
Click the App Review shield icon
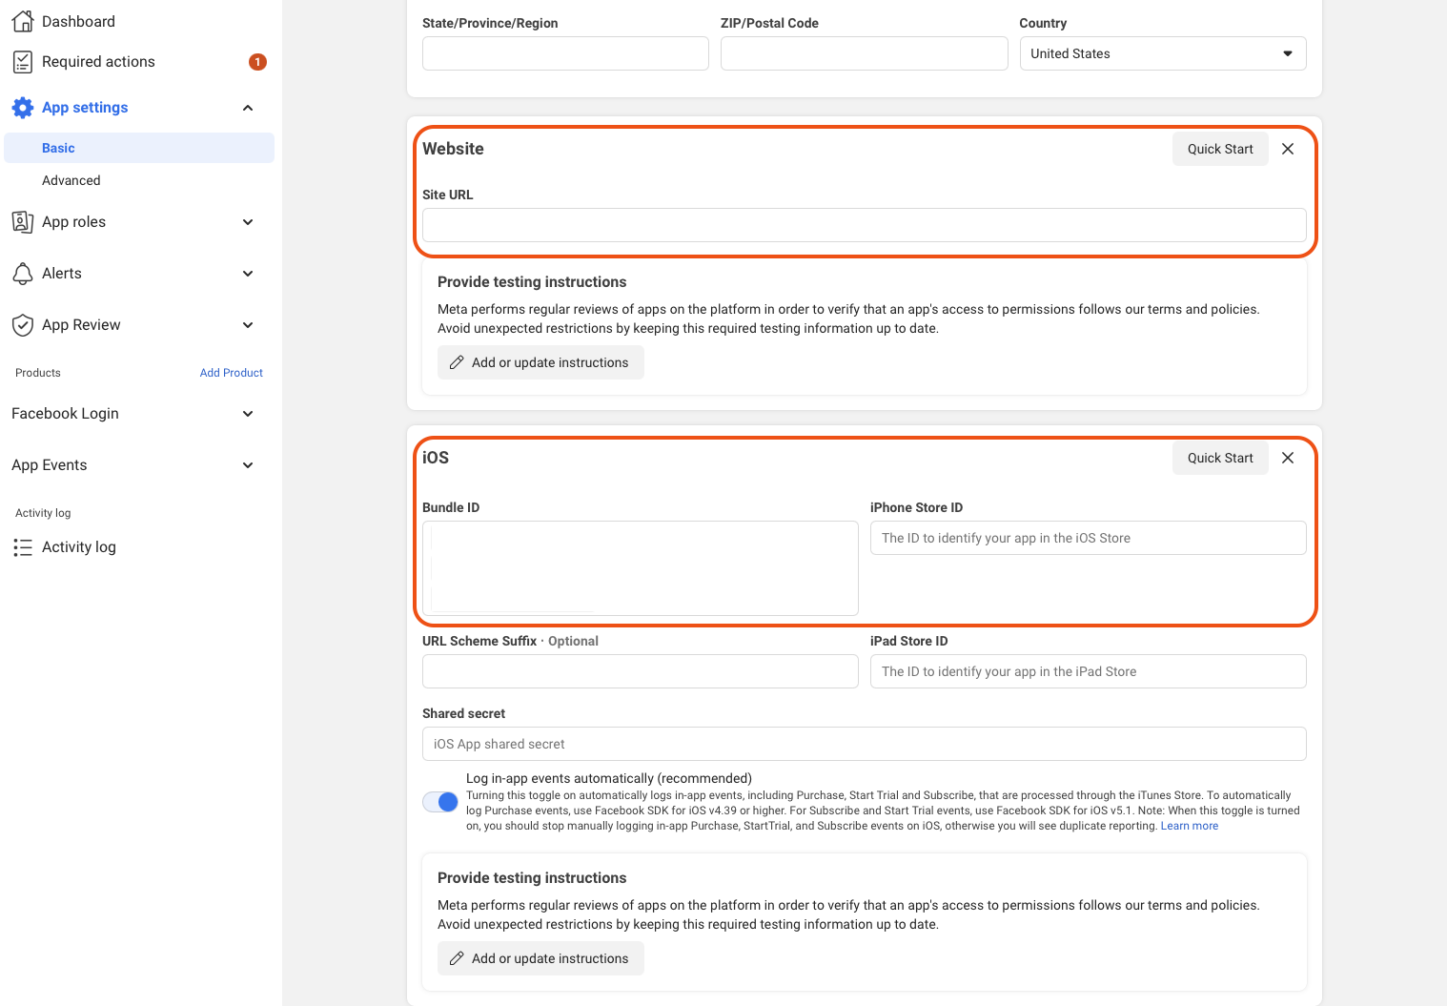tap(23, 325)
